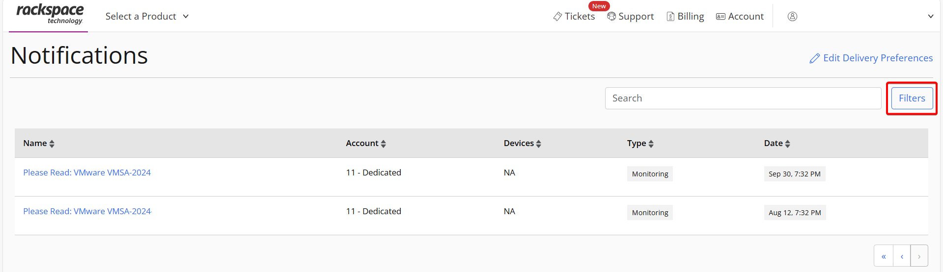This screenshot has width=943, height=272.
Task: Click the Account ID card icon
Action: pyautogui.click(x=721, y=17)
